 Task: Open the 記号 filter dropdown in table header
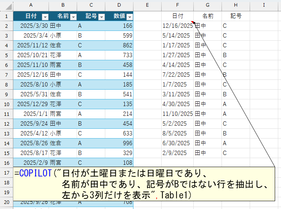[x=102, y=17]
